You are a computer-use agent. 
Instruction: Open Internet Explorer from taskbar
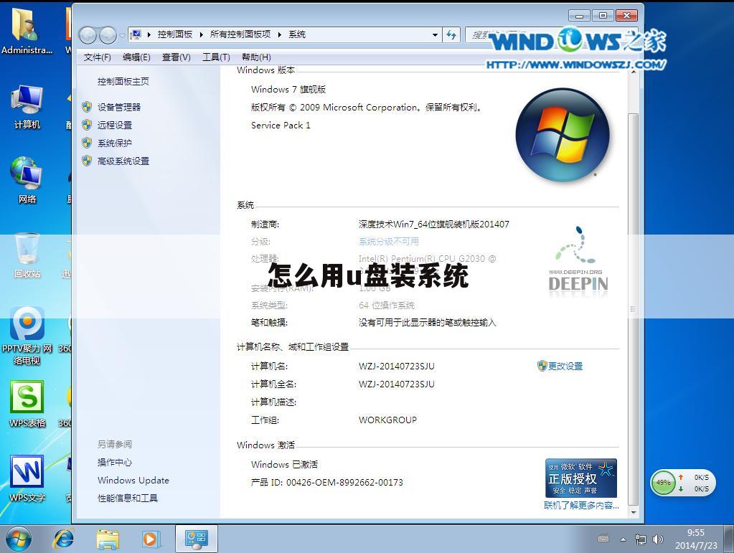click(64, 539)
